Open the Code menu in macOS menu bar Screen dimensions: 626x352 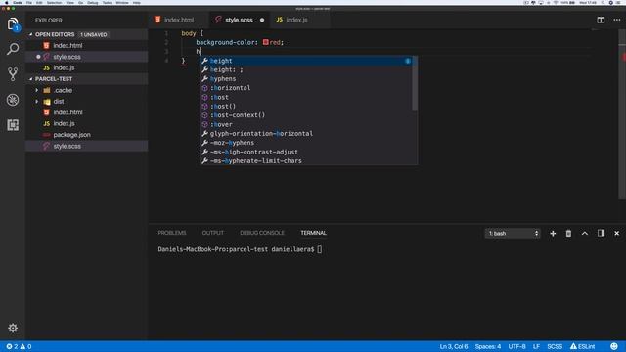tap(18, 2)
